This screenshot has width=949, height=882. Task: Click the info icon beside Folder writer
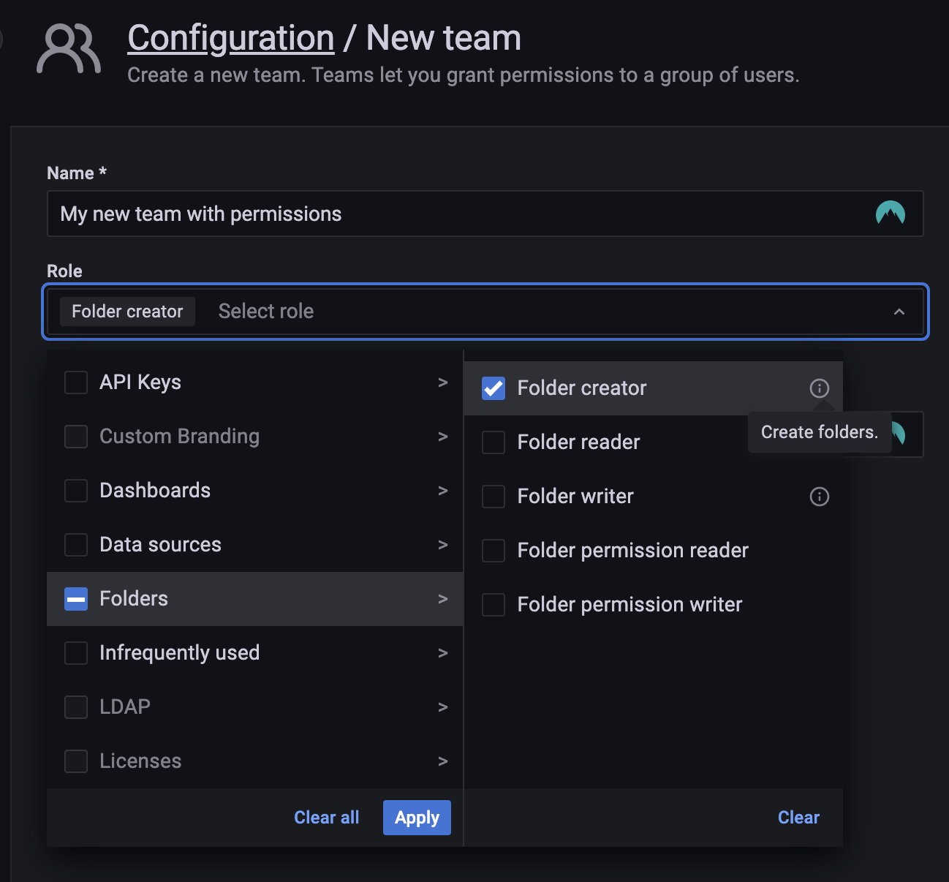tap(819, 497)
